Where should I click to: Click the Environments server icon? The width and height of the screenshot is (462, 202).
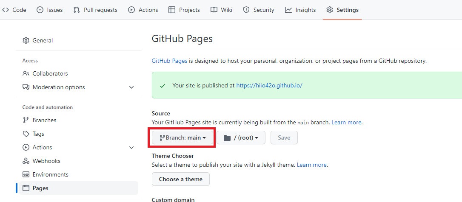coord(26,174)
